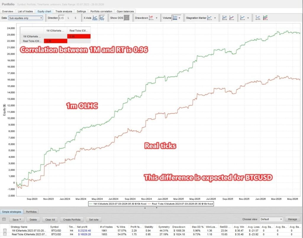This screenshot has width=303, height=238.
Task: Click the red line chart icon in the toolbar
Action: [x=231, y=18]
